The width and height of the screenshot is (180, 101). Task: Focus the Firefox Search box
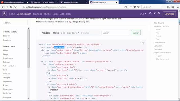coord(152,7)
